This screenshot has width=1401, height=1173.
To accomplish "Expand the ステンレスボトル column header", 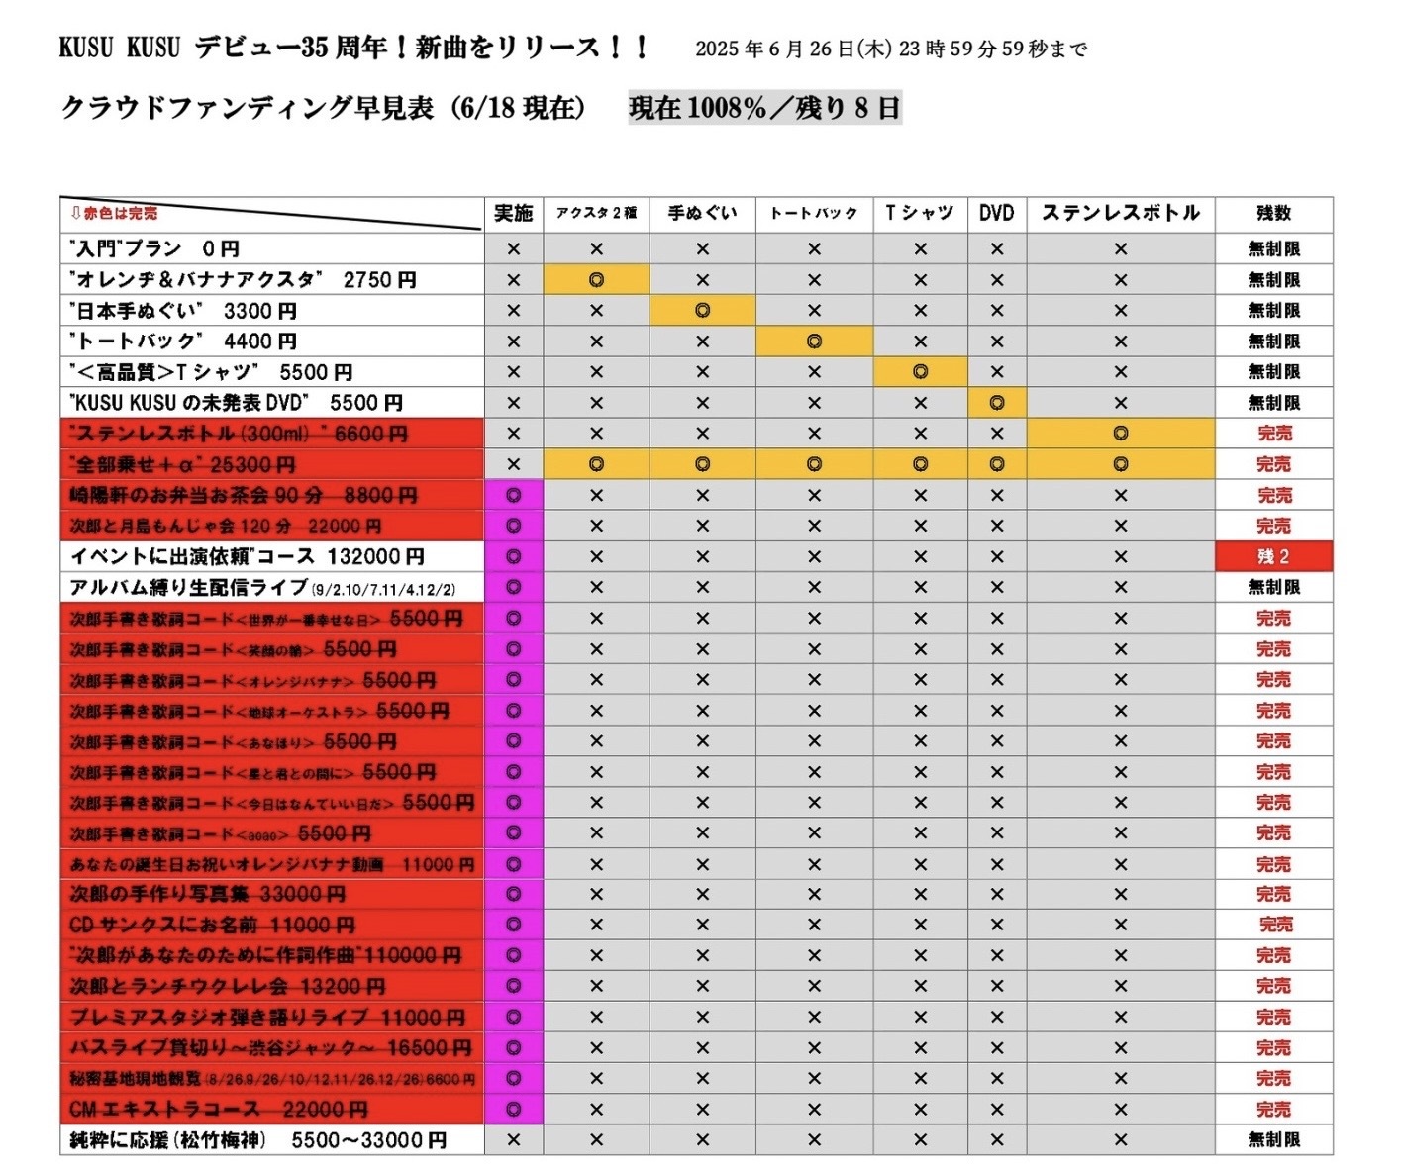I will click(x=1120, y=212).
